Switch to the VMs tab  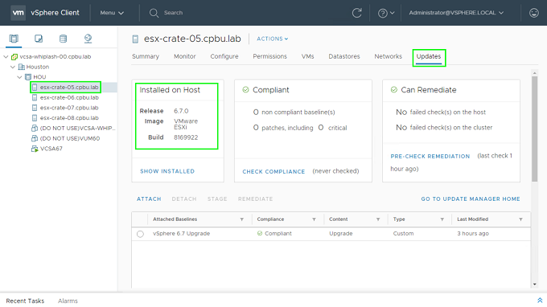[x=307, y=56]
